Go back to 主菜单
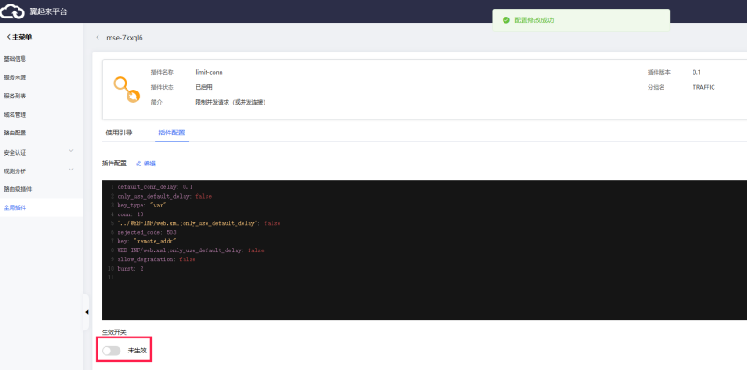 click(x=19, y=37)
